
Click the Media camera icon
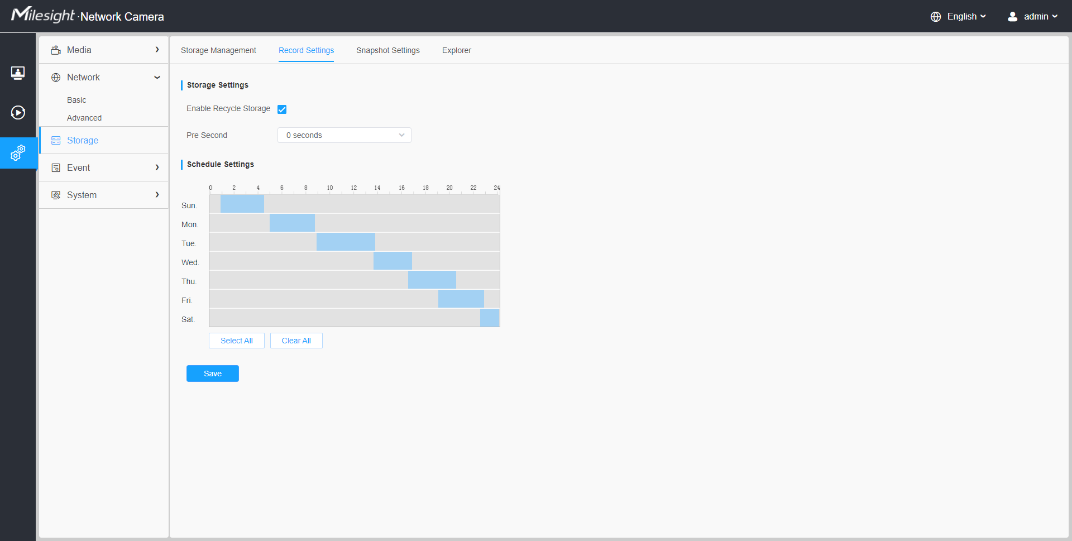point(56,50)
